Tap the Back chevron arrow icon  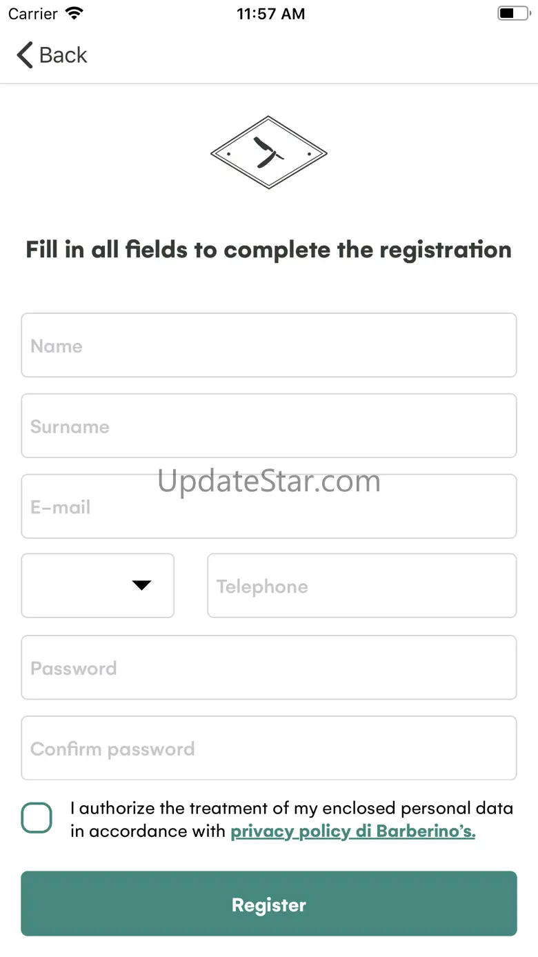[25, 55]
